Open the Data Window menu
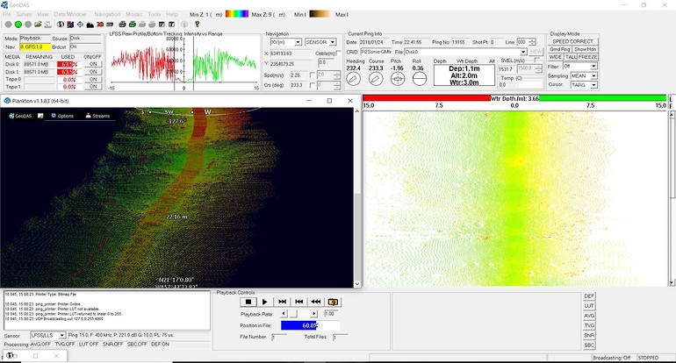 pos(70,14)
